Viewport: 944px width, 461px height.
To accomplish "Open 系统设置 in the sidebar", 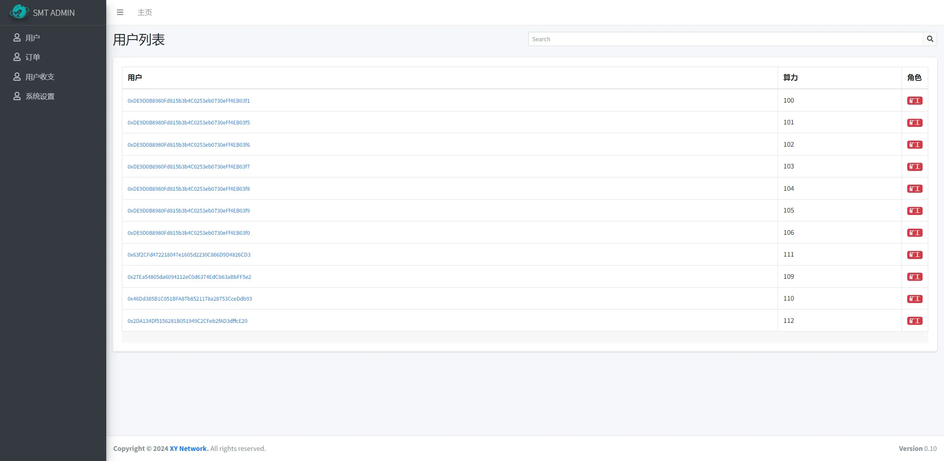I will [x=40, y=96].
